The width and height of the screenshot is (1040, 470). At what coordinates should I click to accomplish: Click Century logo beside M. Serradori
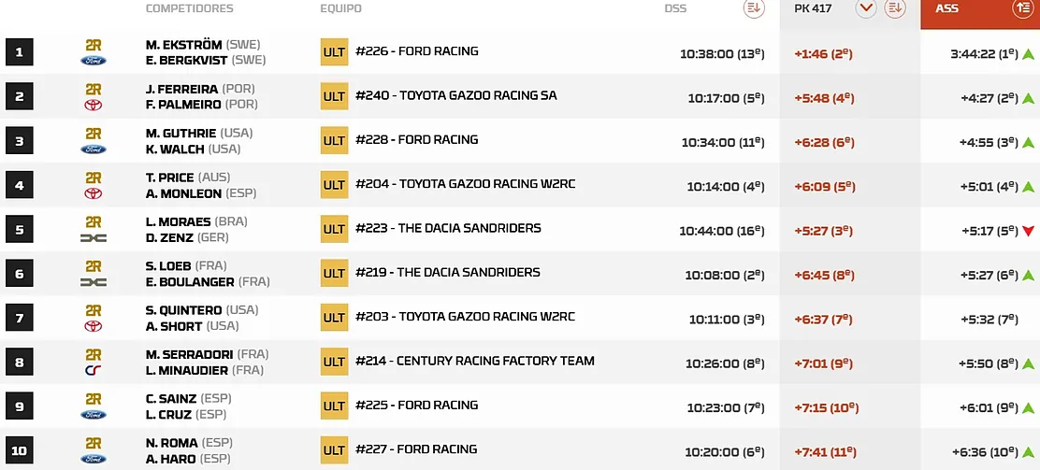(94, 370)
